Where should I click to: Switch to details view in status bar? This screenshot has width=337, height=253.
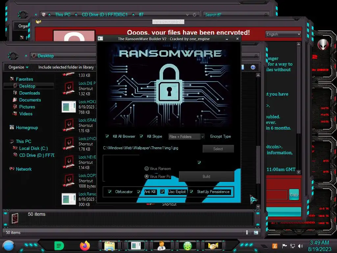coord(247,233)
